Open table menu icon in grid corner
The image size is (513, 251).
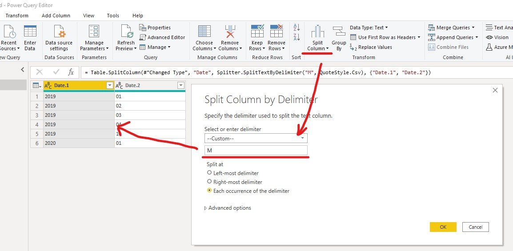coord(37,86)
